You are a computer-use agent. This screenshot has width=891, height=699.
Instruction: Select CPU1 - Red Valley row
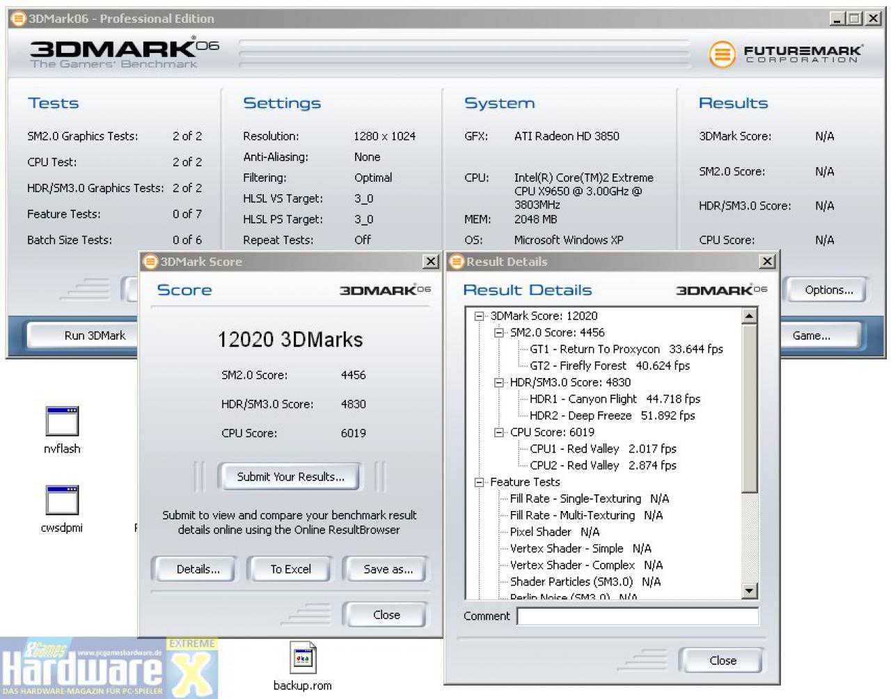603,449
